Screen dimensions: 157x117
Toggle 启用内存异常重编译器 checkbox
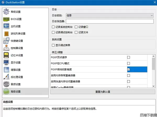click(x=128, y=75)
